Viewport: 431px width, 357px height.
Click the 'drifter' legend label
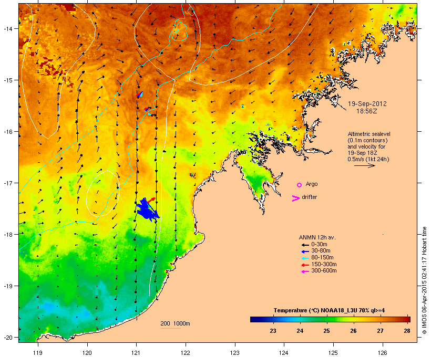pyautogui.click(x=309, y=197)
